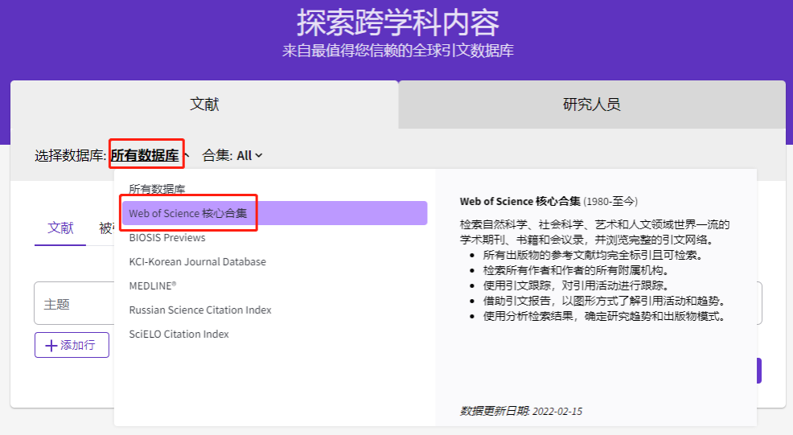
Task: Click the plus icon in 添加行
Action: [51, 345]
